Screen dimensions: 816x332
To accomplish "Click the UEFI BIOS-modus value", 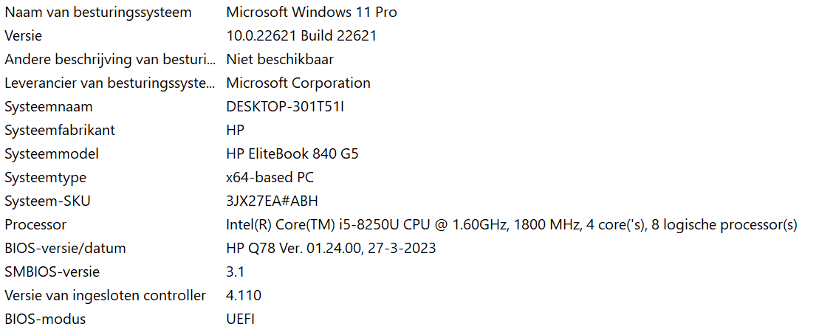I will pos(241,319).
